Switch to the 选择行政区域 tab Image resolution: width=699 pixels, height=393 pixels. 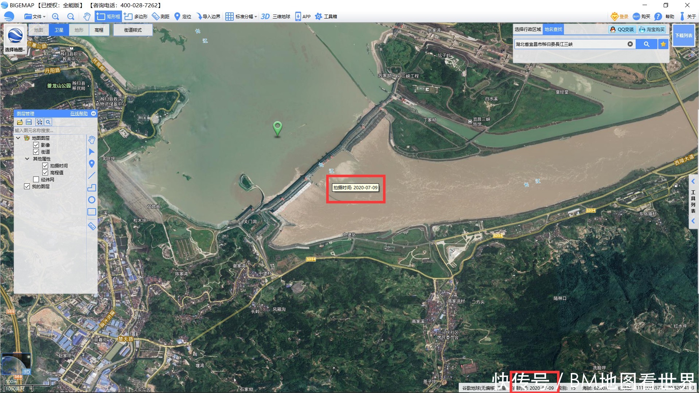(528, 29)
